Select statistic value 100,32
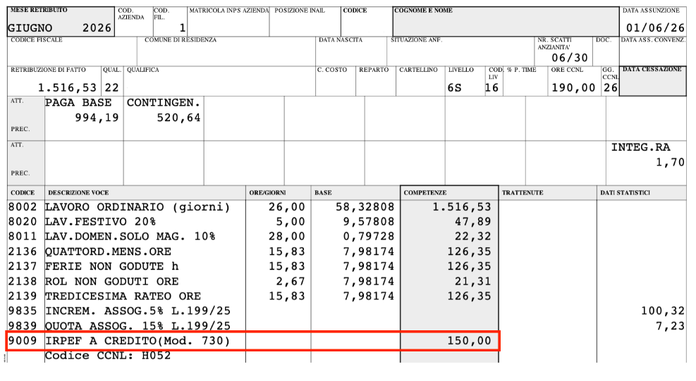Screen dimensions: 696x381 [663, 311]
